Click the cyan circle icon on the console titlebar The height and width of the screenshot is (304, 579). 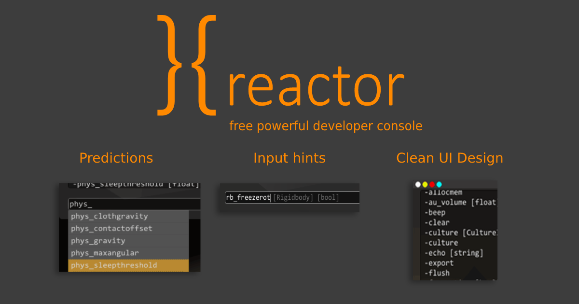pyautogui.click(x=439, y=184)
